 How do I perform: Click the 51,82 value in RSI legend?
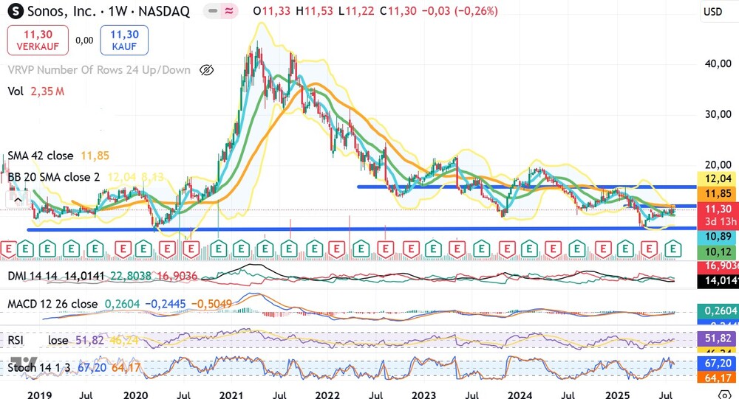click(89, 340)
